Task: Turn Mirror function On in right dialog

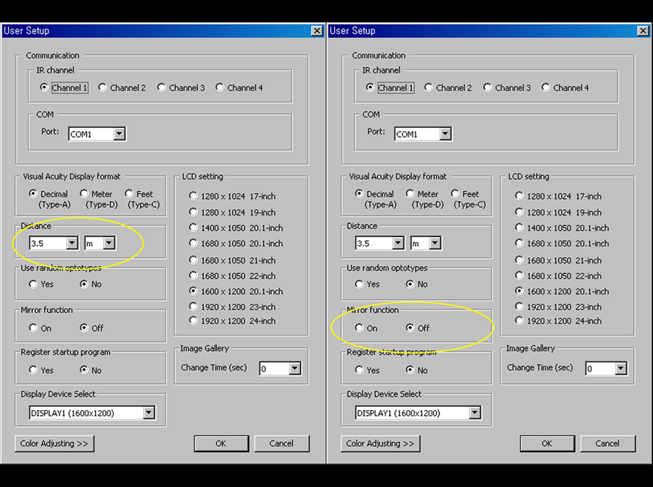Action: pos(359,328)
